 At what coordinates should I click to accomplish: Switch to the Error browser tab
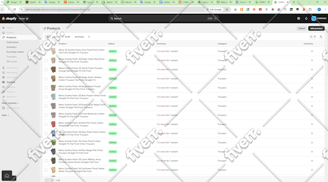(x=243, y=2)
